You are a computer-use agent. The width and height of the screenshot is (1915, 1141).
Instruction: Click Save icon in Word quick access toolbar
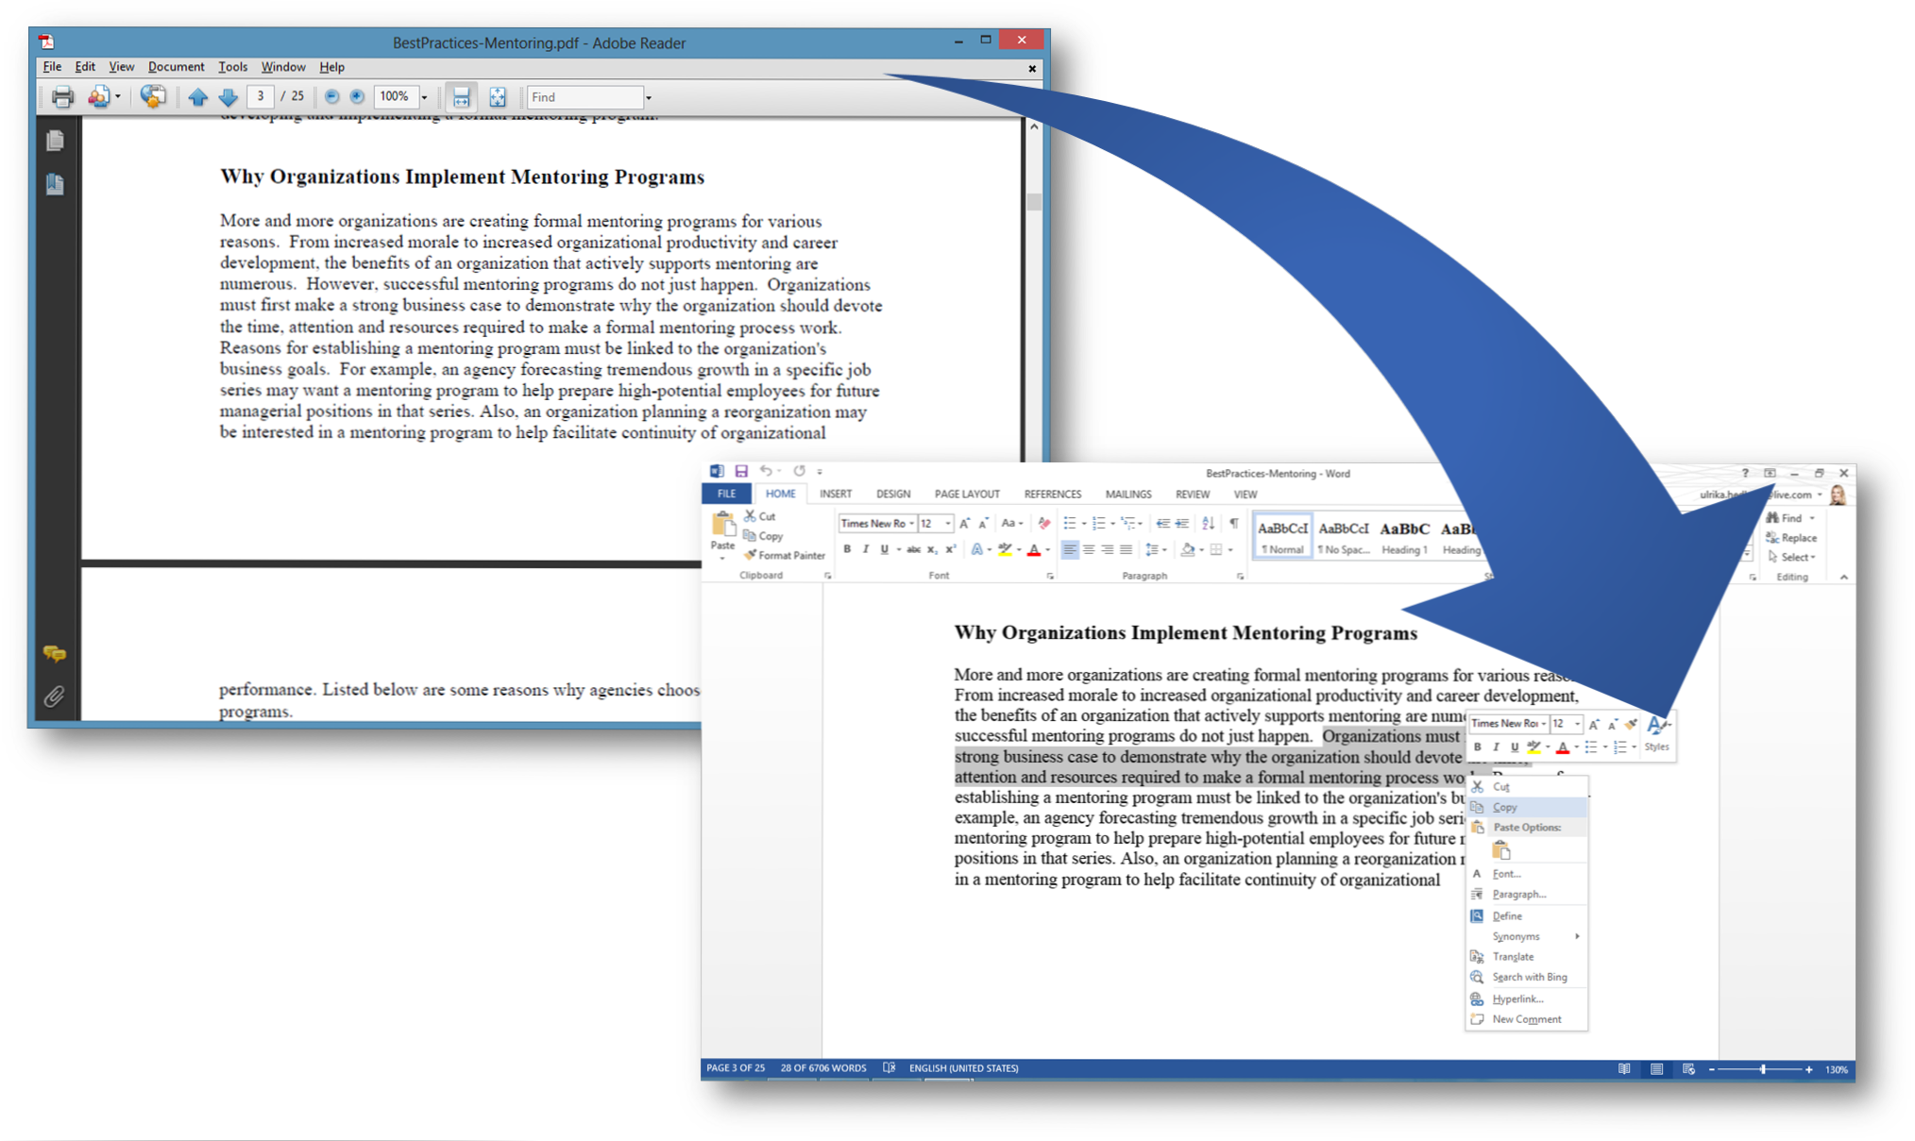click(x=741, y=471)
